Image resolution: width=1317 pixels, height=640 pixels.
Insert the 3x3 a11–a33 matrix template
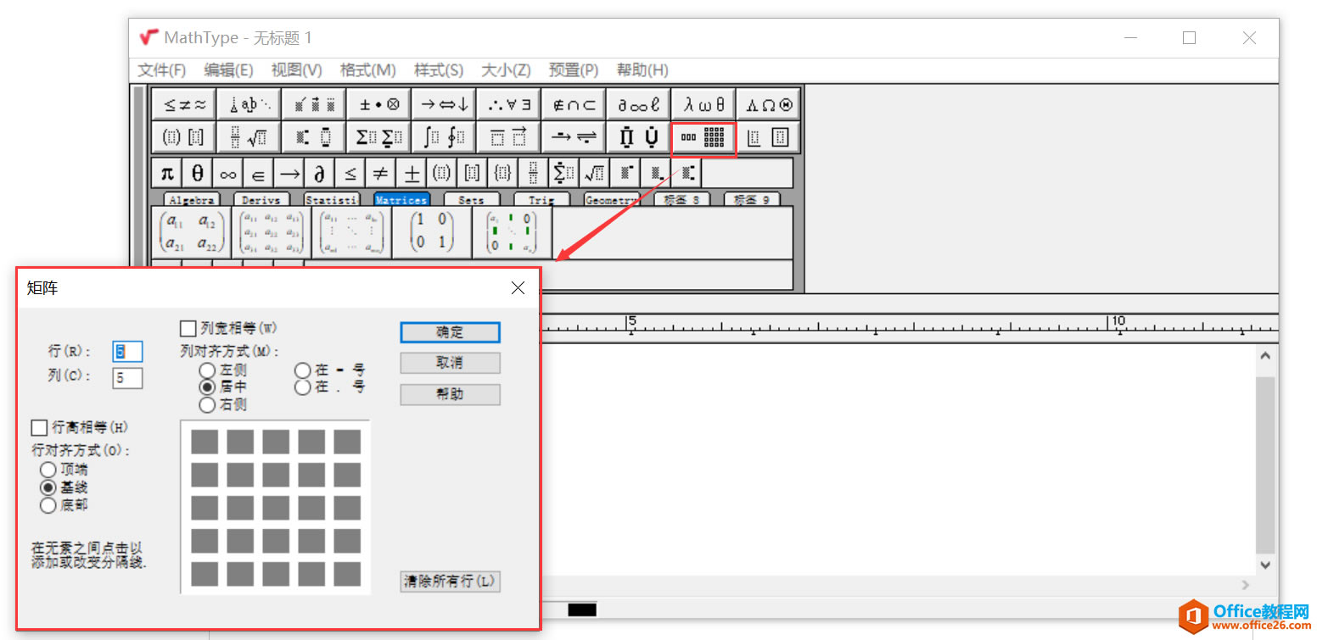click(x=272, y=232)
